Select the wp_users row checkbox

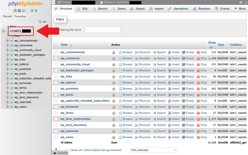pos(56,137)
